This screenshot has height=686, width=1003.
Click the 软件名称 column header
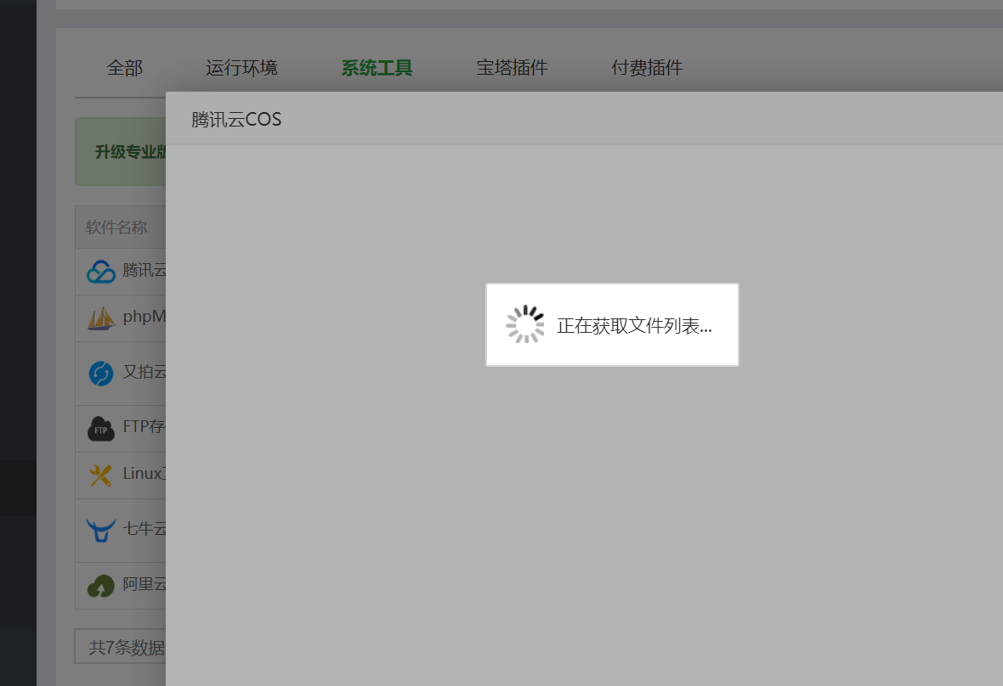pos(116,227)
